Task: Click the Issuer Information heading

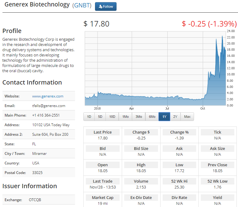Action: tap(30, 186)
